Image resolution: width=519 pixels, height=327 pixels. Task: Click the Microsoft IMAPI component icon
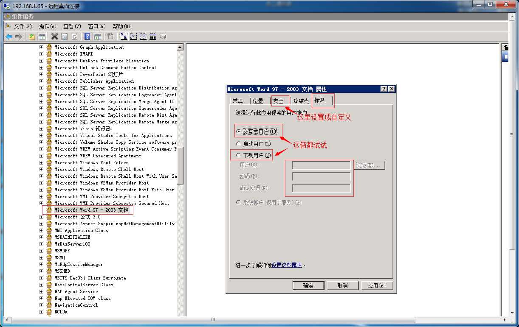click(49, 54)
